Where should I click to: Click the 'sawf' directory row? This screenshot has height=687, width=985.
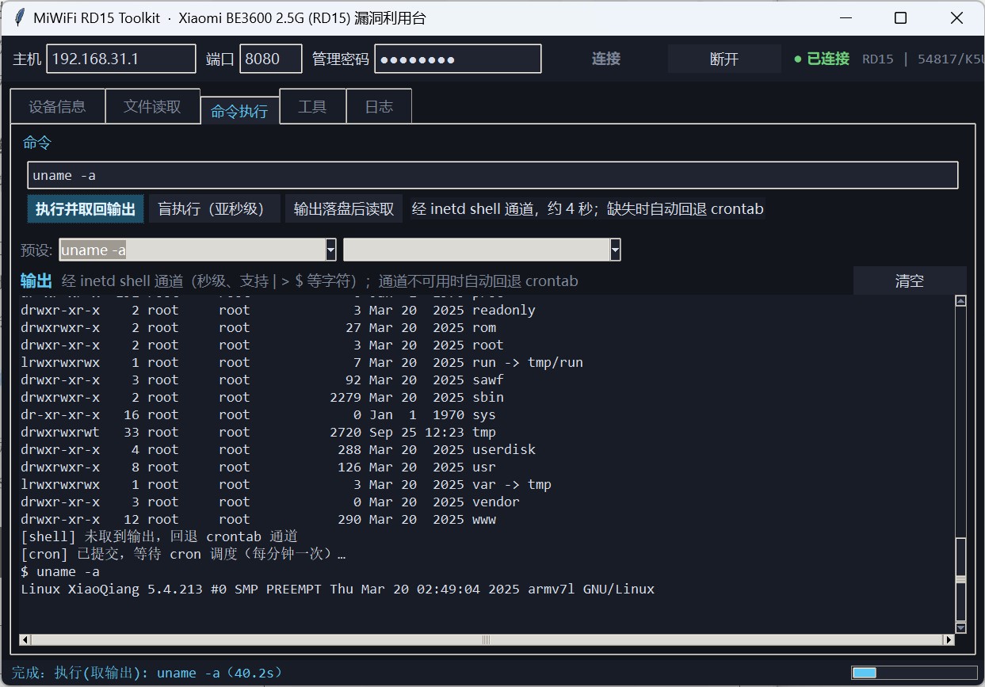tap(262, 380)
